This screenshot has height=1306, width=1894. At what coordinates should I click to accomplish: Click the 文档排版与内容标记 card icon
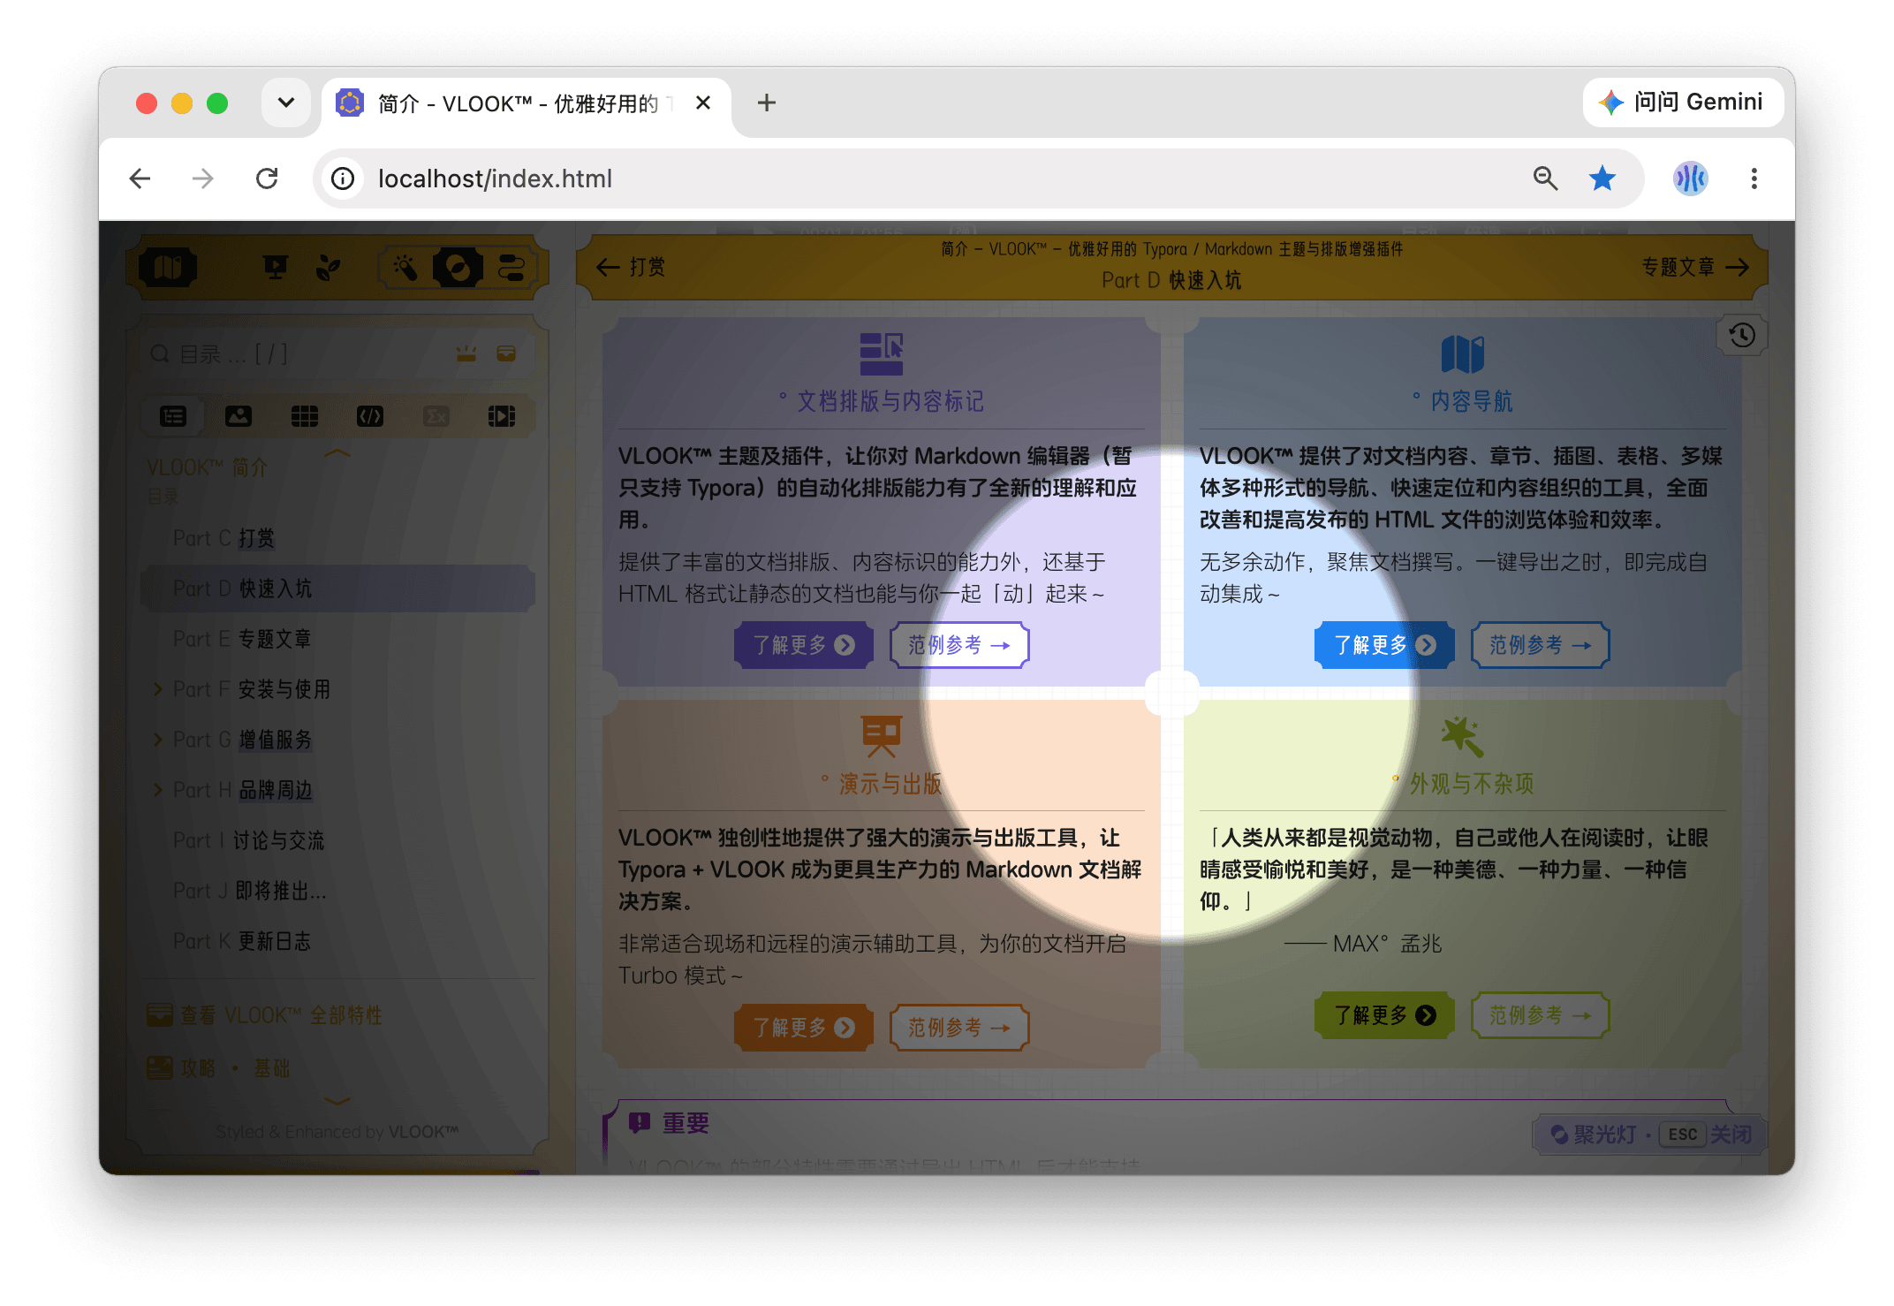[x=882, y=353]
